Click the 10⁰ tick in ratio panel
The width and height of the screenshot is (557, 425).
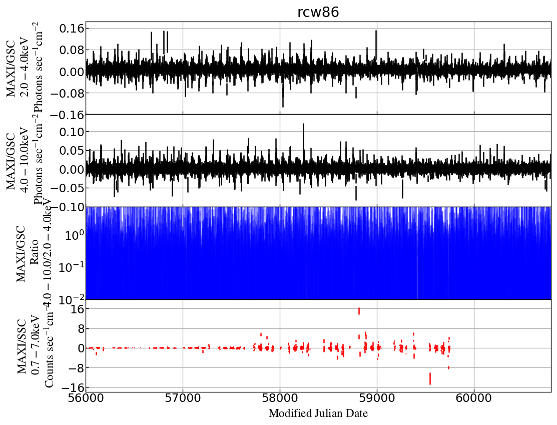pos(75,235)
